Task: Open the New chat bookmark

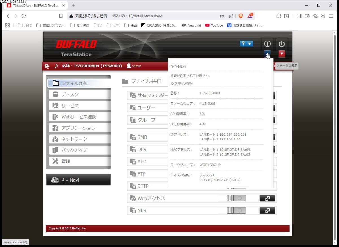Action: pyautogui.click(x=192, y=25)
